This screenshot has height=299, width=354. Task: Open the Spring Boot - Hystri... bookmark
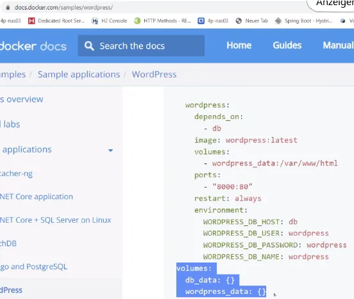point(303,20)
